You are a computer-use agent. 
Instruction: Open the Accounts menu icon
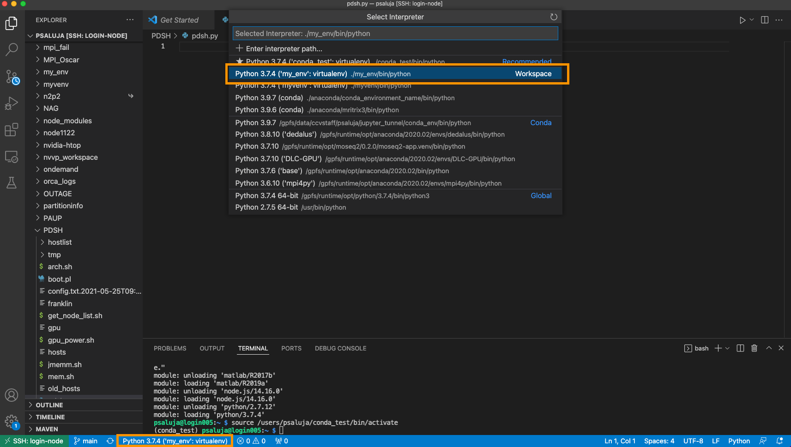12,395
